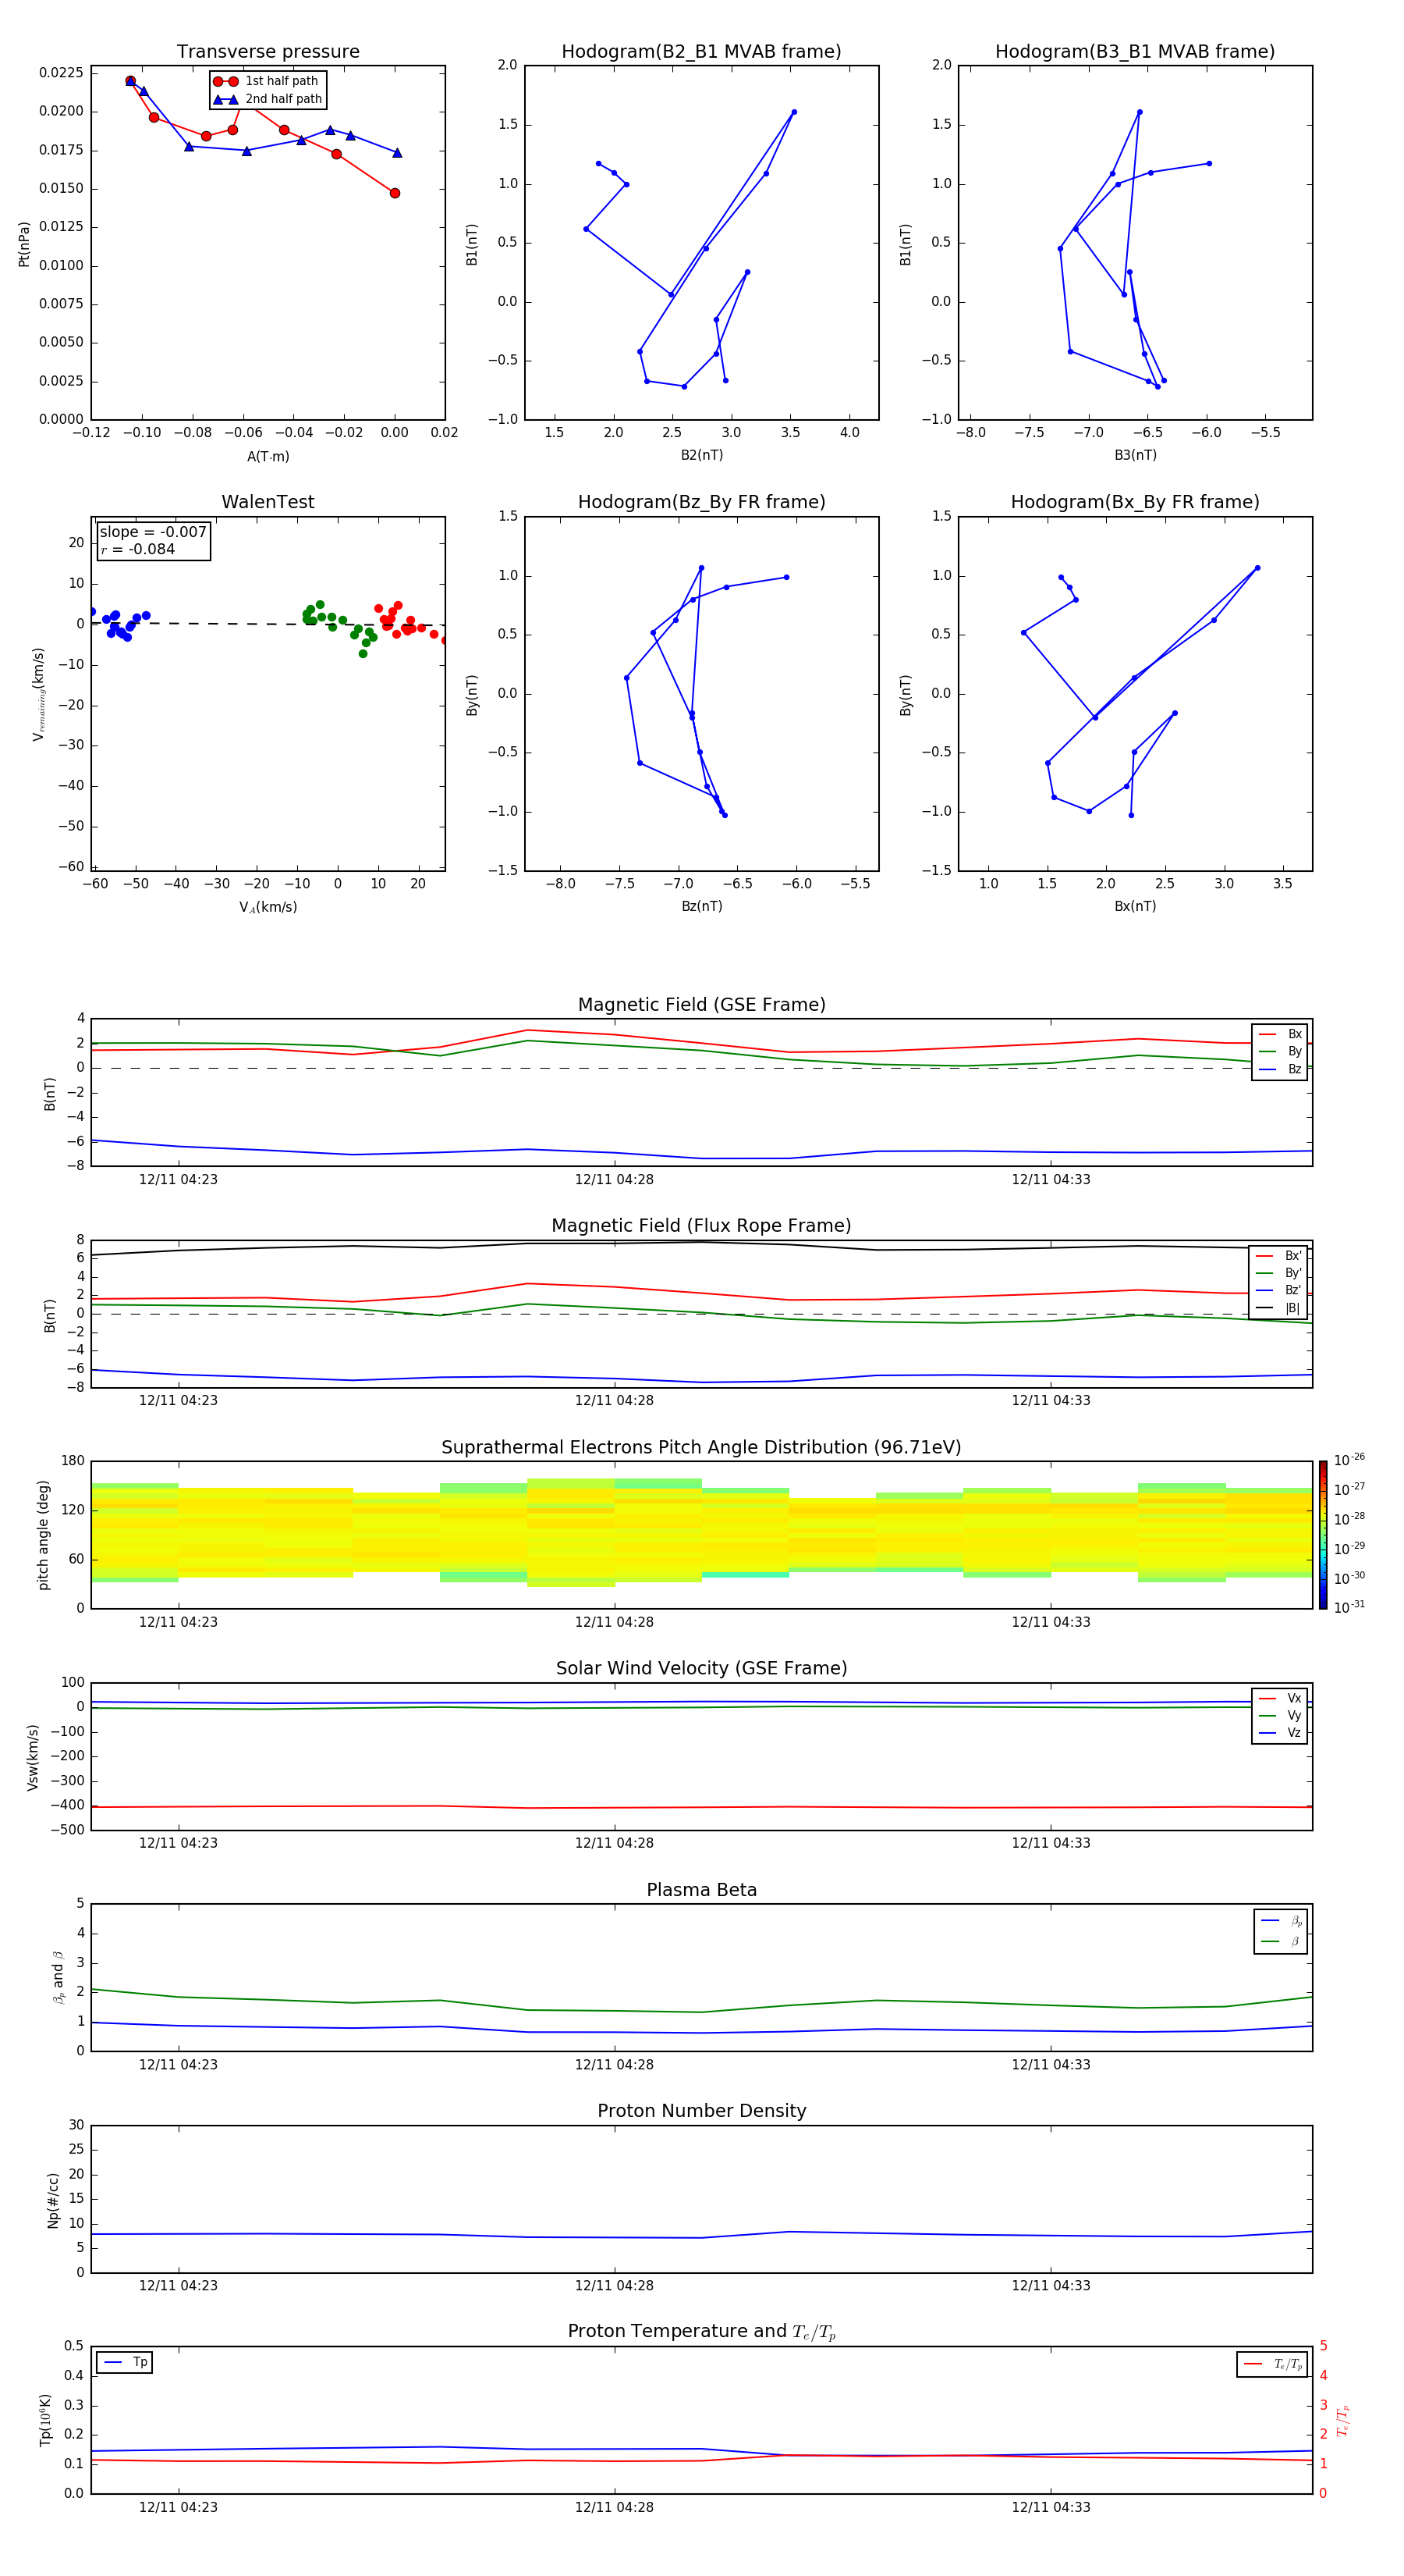
Task: Click 'Magnetic Field (Flux Rope Frame)' title
Action: click(x=701, y=1226)
